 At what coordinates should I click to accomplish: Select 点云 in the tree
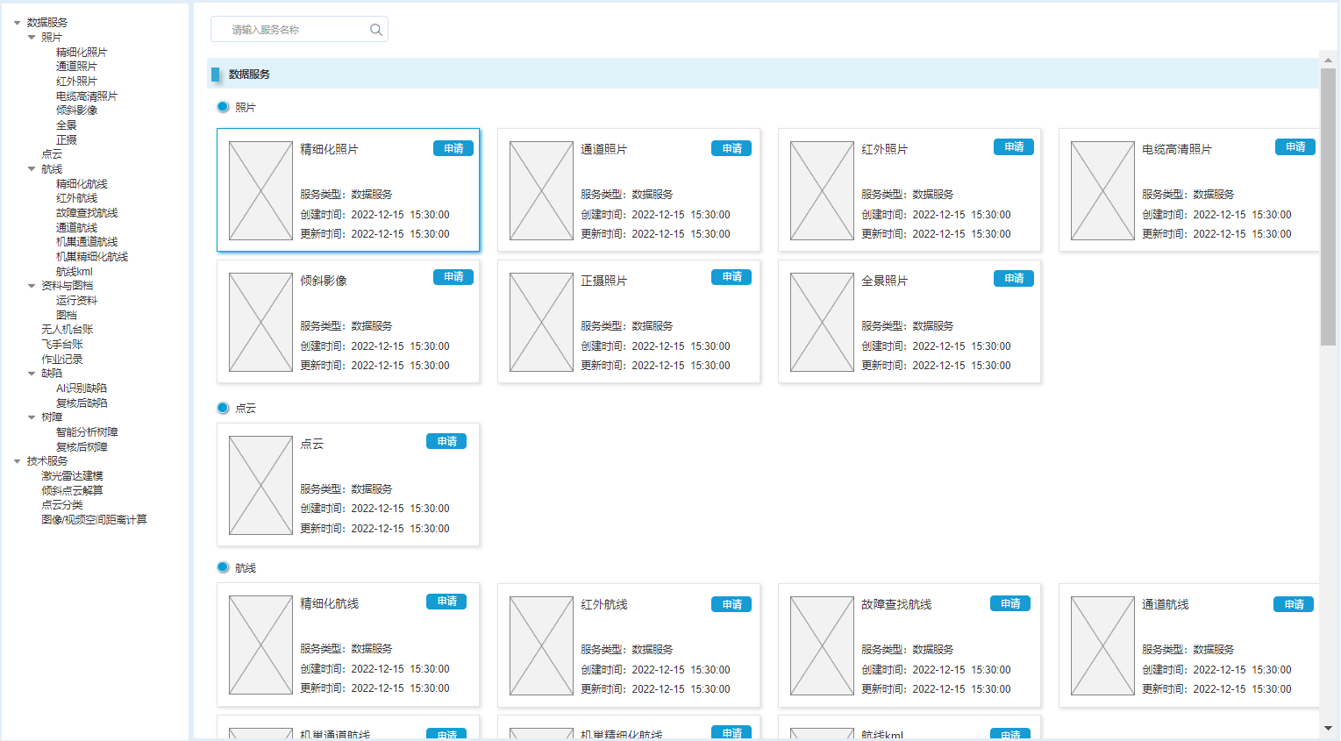coord(52,154)
